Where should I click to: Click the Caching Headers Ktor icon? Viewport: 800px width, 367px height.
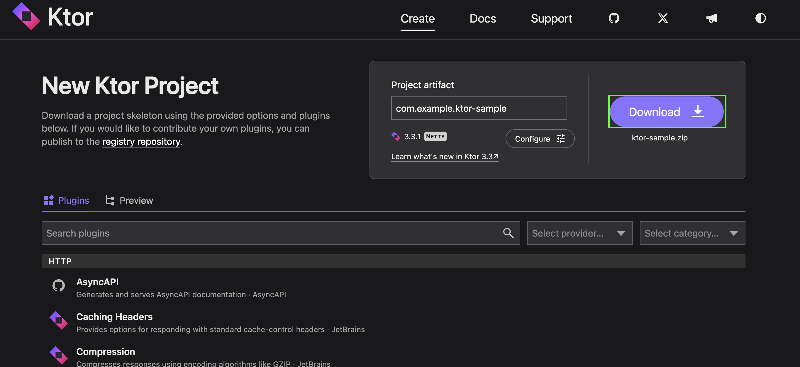(x=58, y=320)
